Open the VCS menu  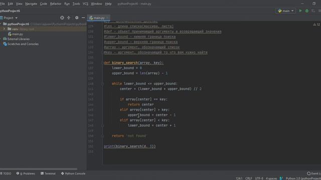pos(85,3)
